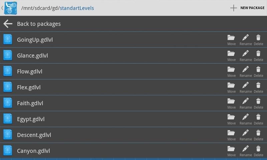Tap the file icon next to Faith.gdlvl
Image resolution: width=267 pixels, height=160 pixels.
(x=8, y=103)
